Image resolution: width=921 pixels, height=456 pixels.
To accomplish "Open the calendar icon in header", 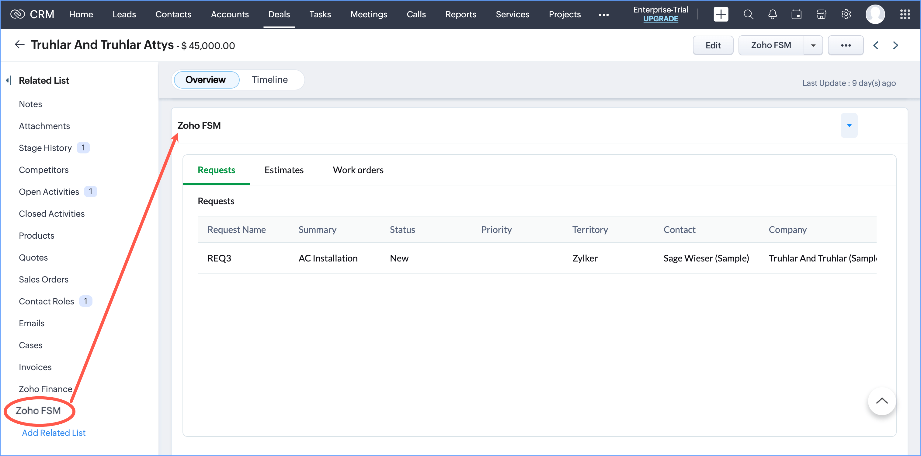I will tap(796, 14).
